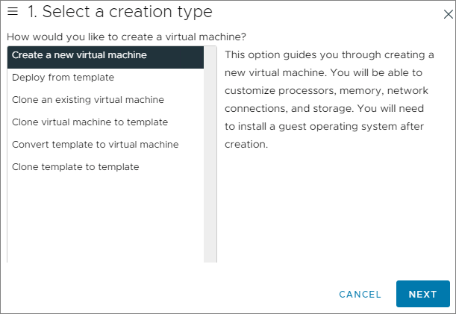Click the option description paragraph
The height and width of the screenshot is (314, 456).
tap(328, 100)
